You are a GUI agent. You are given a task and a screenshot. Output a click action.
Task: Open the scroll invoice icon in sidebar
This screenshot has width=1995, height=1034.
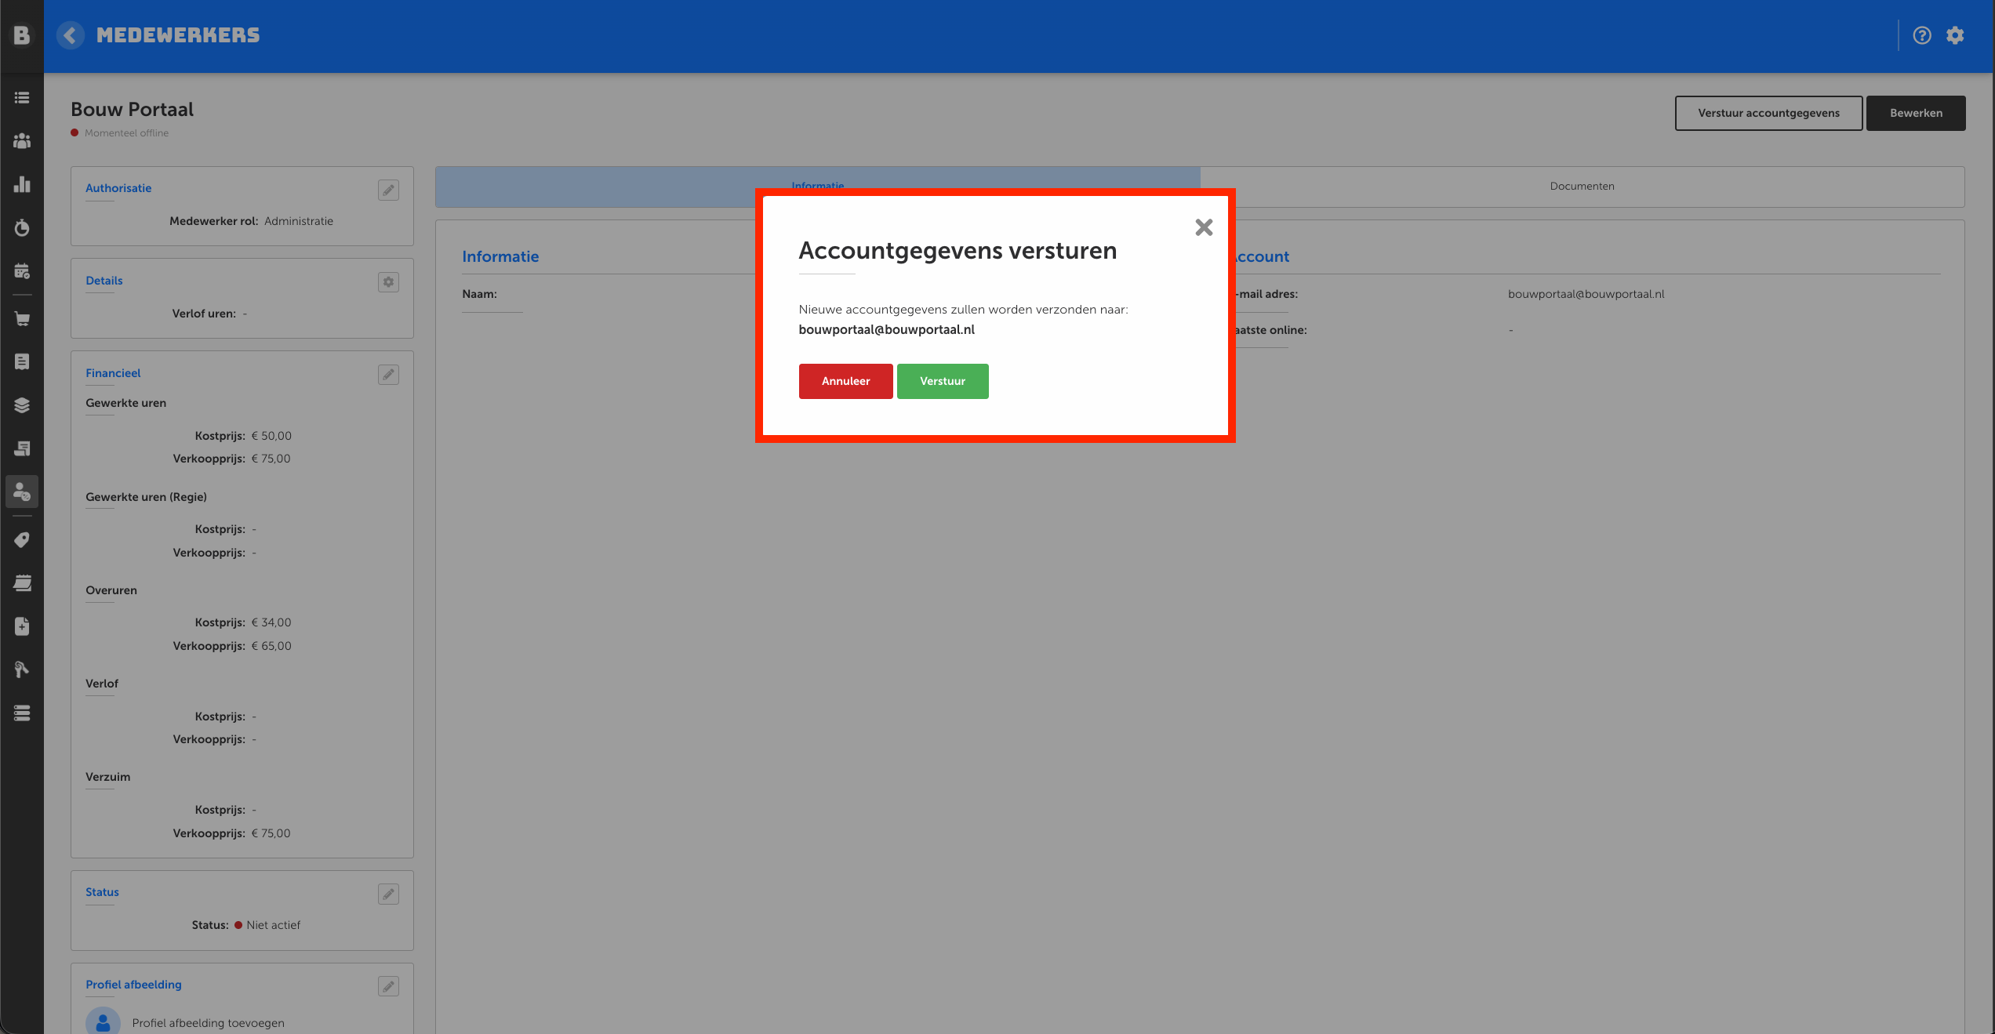(22, 448)
